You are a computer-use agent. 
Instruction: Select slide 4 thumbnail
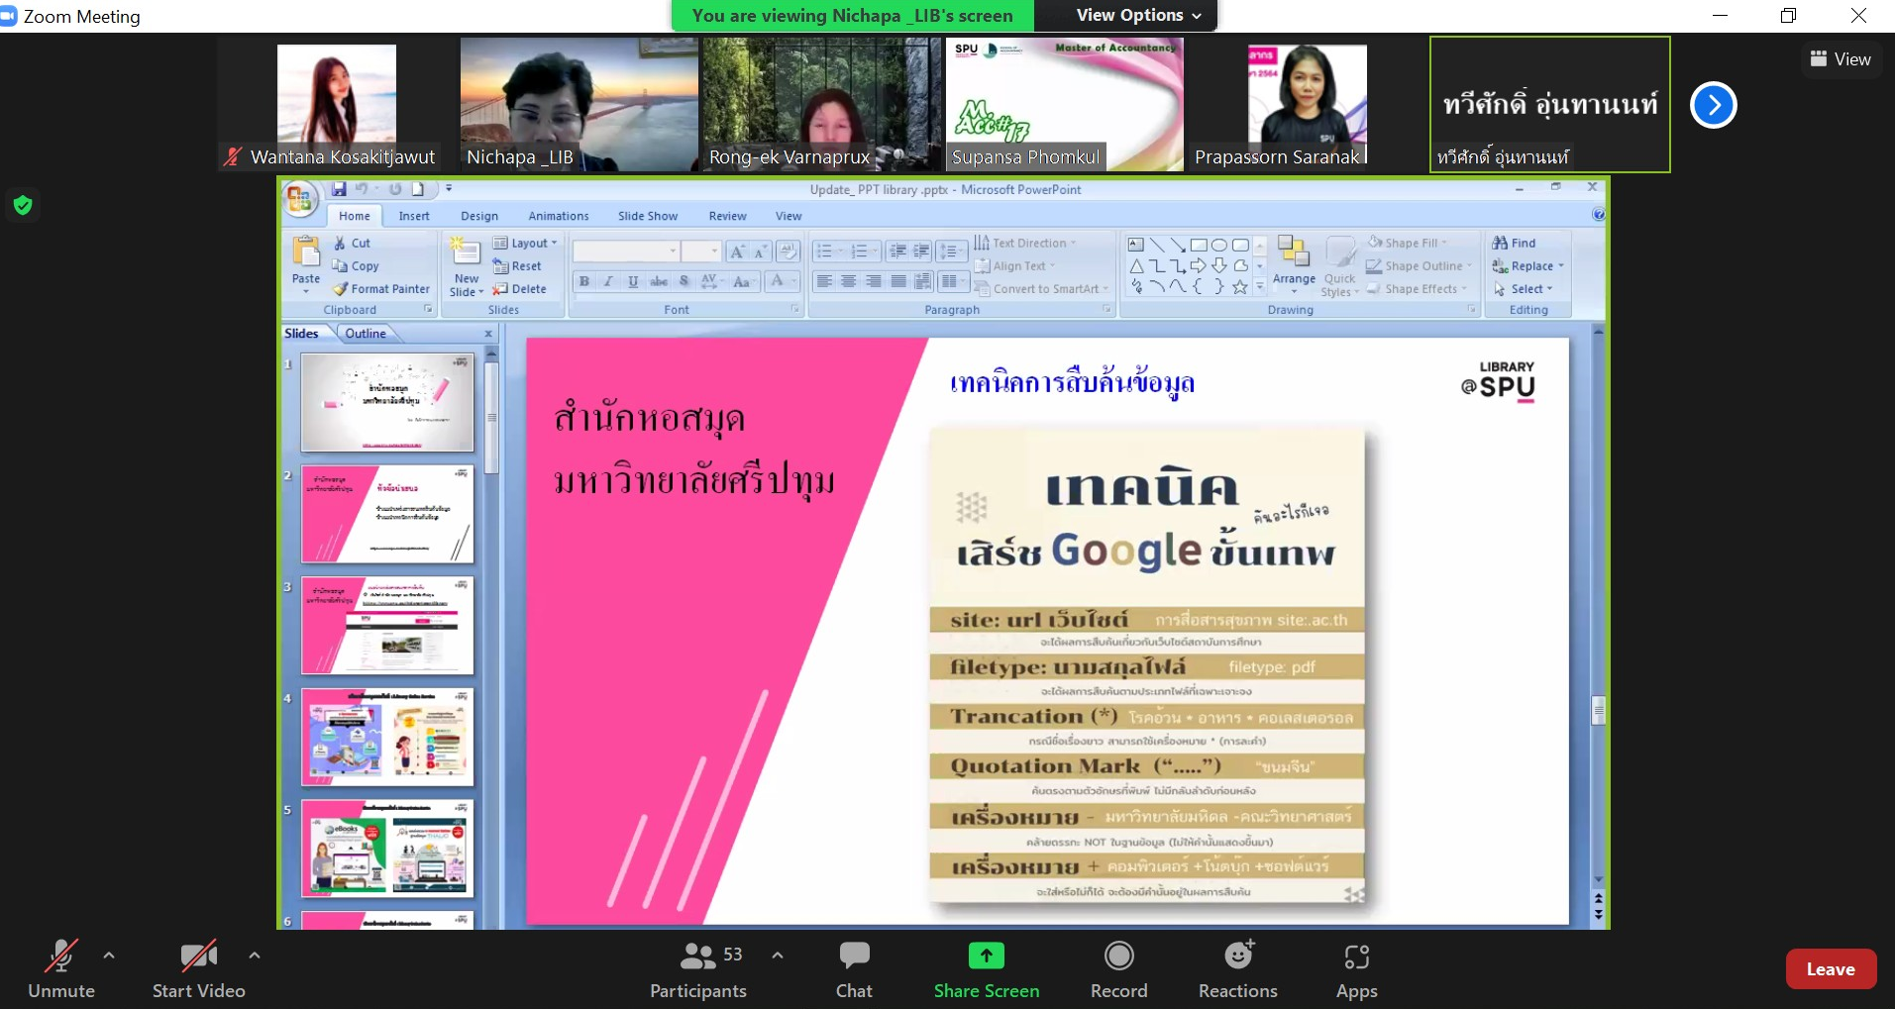pos(387,737)
